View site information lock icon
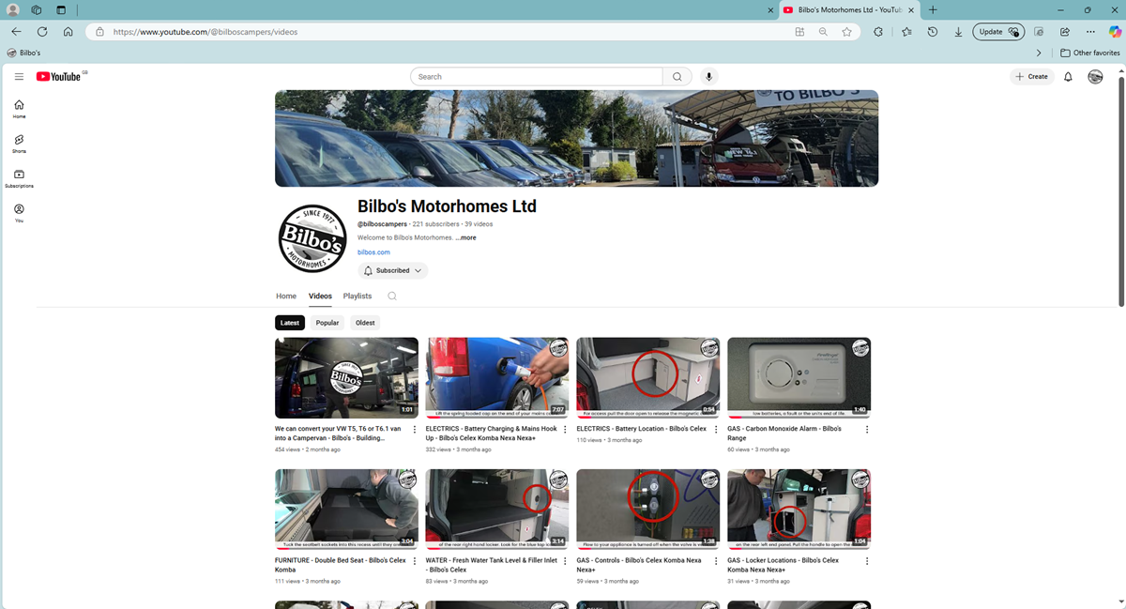Image resolution: width=1126 pixels, height=609 pixels. tap(99, 32)
